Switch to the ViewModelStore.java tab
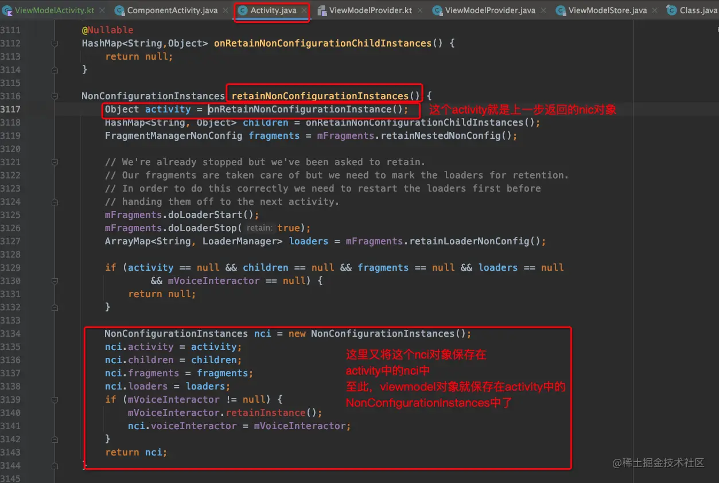The width and height of the screenshot is (719, 483). [608, 10]
